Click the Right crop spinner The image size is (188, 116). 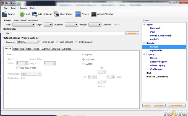tap(111, 77)
